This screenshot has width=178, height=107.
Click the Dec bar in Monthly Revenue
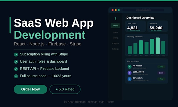tap(135, 49)
